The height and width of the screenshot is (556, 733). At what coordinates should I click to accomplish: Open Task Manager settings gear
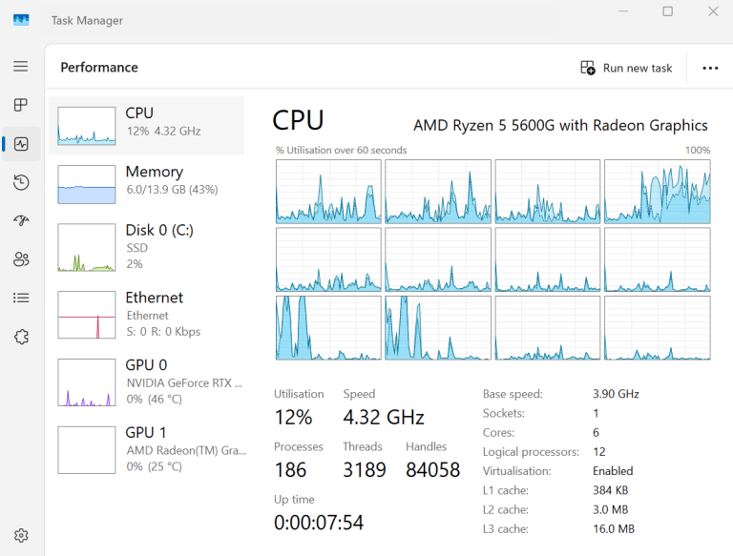pos(21,536)
